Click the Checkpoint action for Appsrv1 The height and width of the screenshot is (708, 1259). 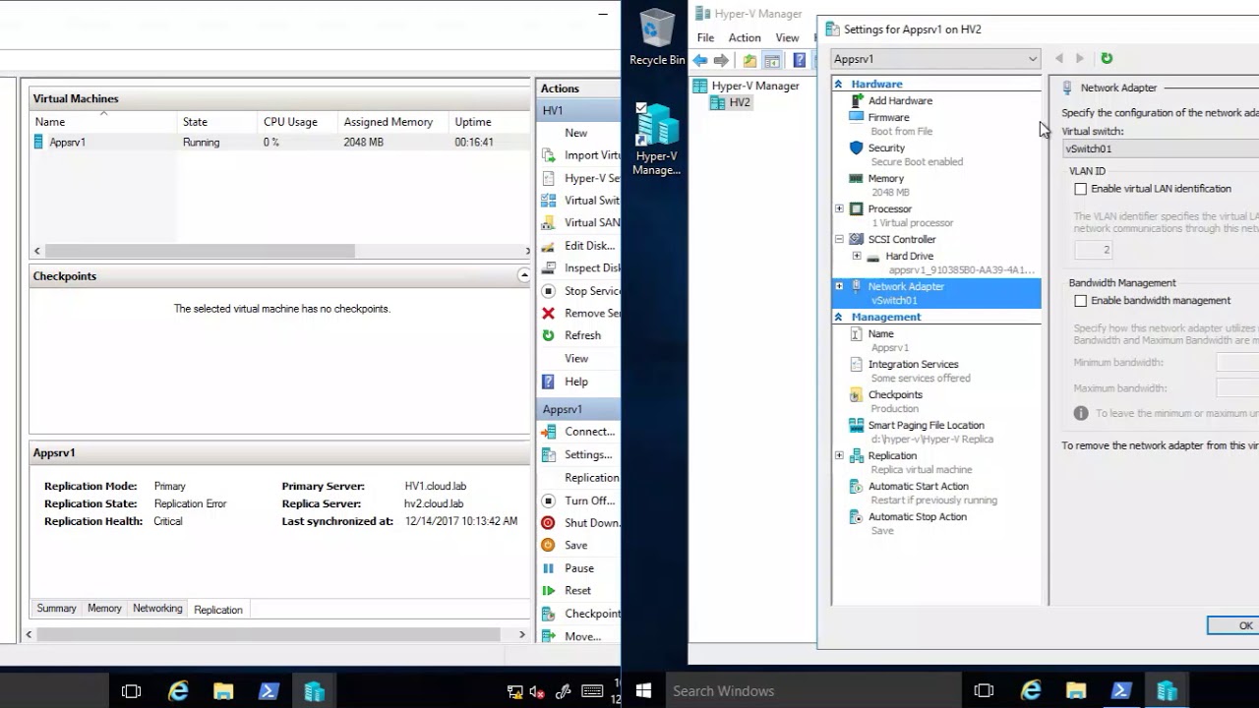pyautogui.click(x=580, y=614)
